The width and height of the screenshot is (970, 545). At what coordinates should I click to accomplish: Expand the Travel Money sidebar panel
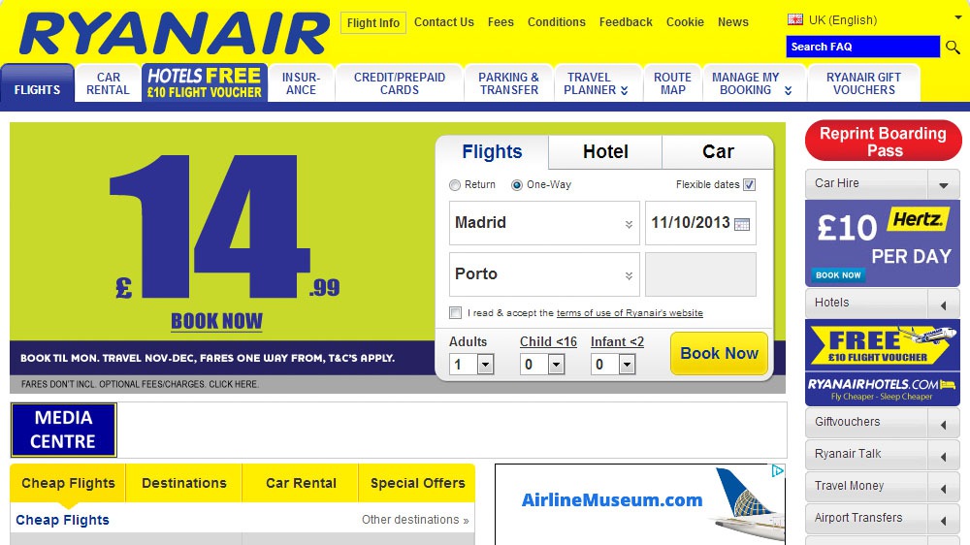click(944, 488)
